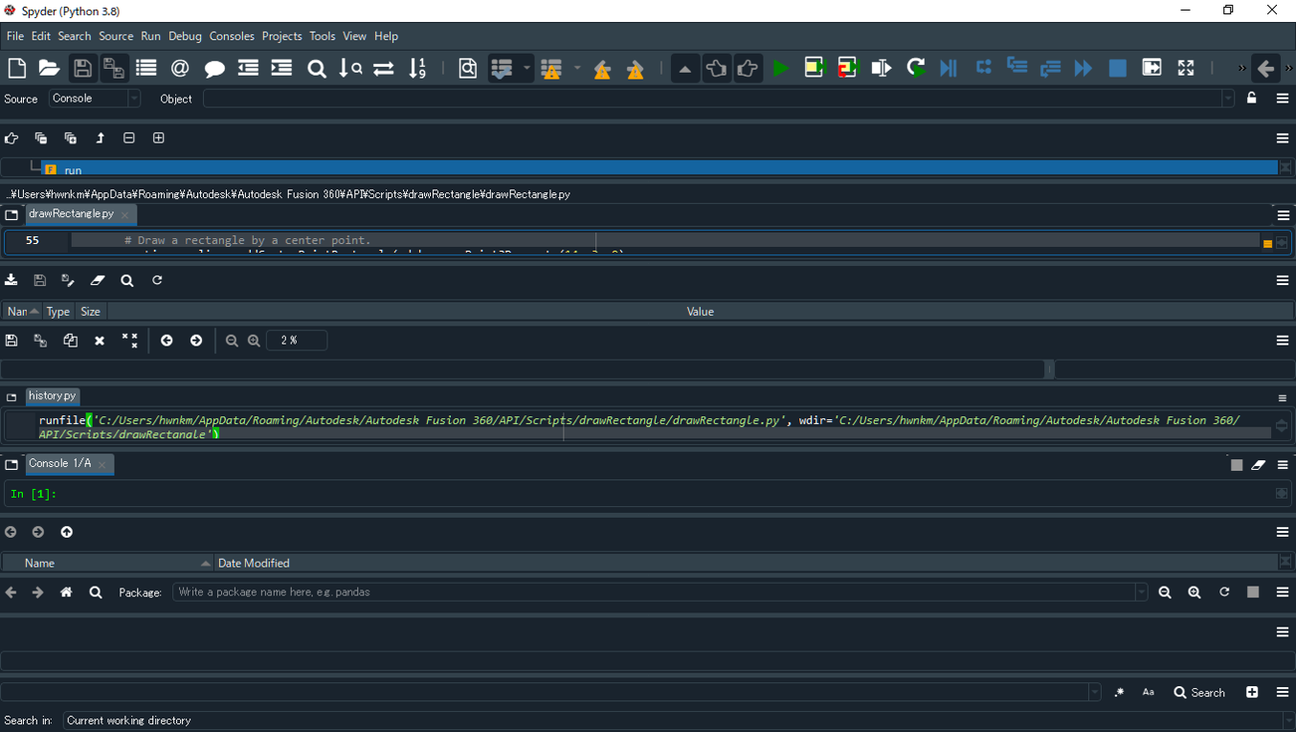Viewport: 1296px width, 732px height.
Task: Run the current cell
Action: [815, 68]
